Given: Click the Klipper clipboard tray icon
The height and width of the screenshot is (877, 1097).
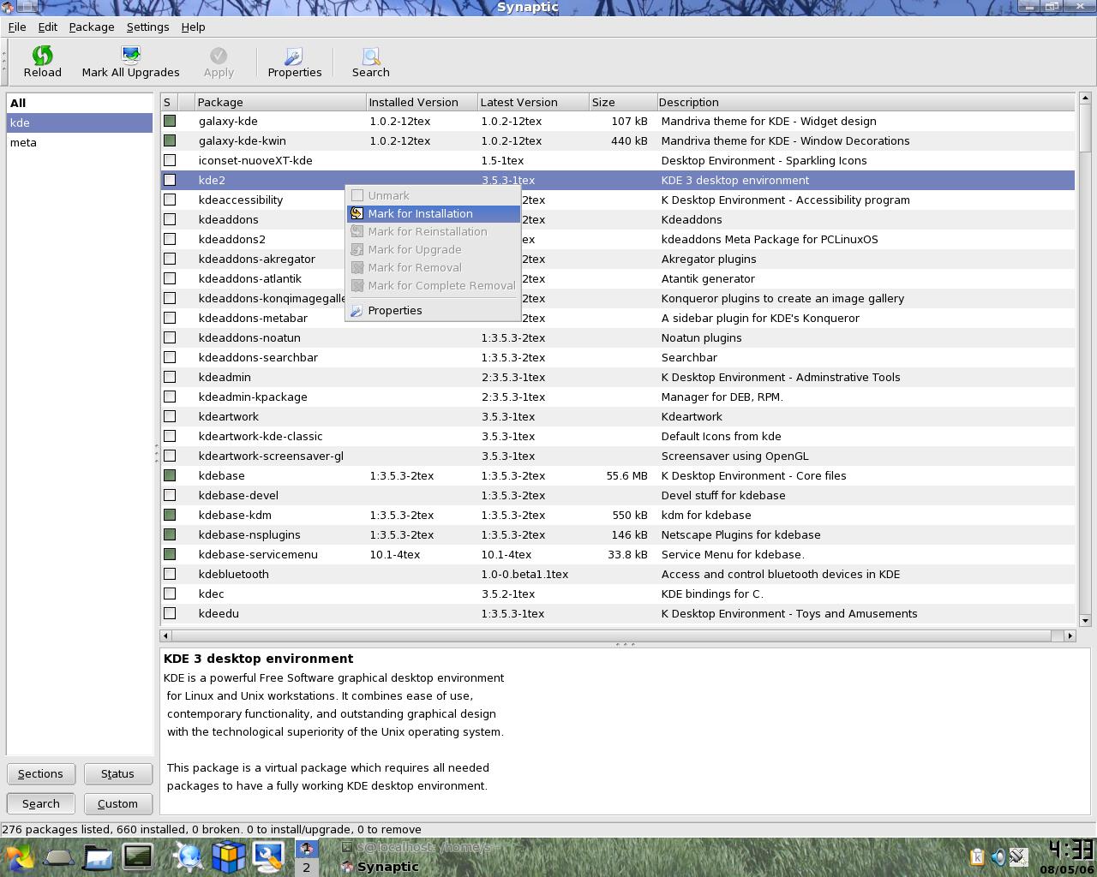Looking at the screenshot, I should click(x=977, y=856).
